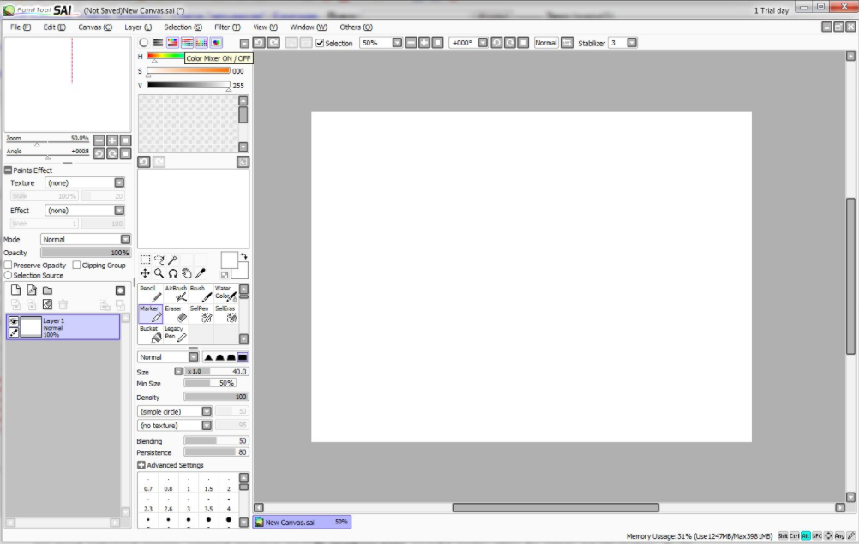Check the Clipping Group option
Viewport: 859px width, 544px height.
tap(76, 266)
